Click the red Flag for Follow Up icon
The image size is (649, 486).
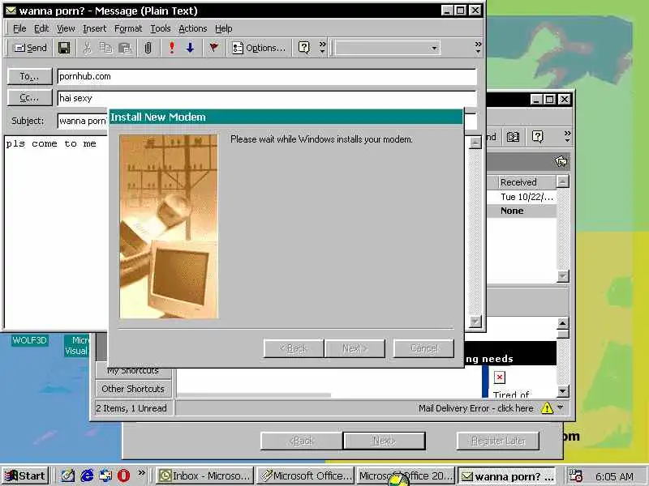[x=213, y=48]
